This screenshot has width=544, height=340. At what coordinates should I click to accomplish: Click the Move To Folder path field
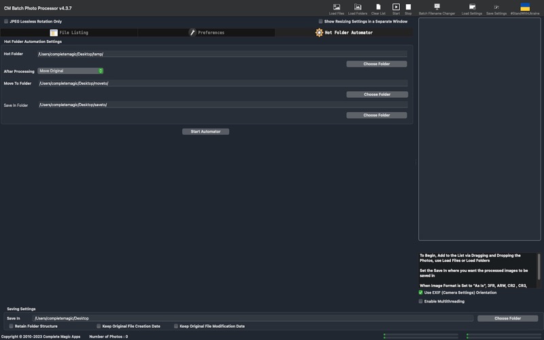tap(223, 83)
